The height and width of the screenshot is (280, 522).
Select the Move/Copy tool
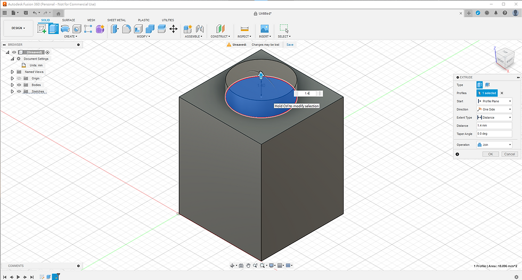click(x=174, y=29)
